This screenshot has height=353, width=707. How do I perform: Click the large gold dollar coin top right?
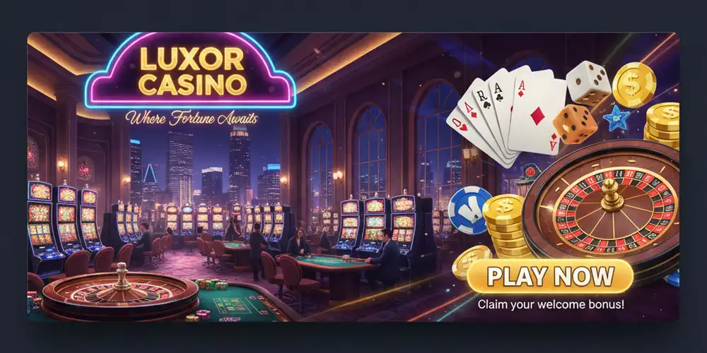tap(634, 85)
